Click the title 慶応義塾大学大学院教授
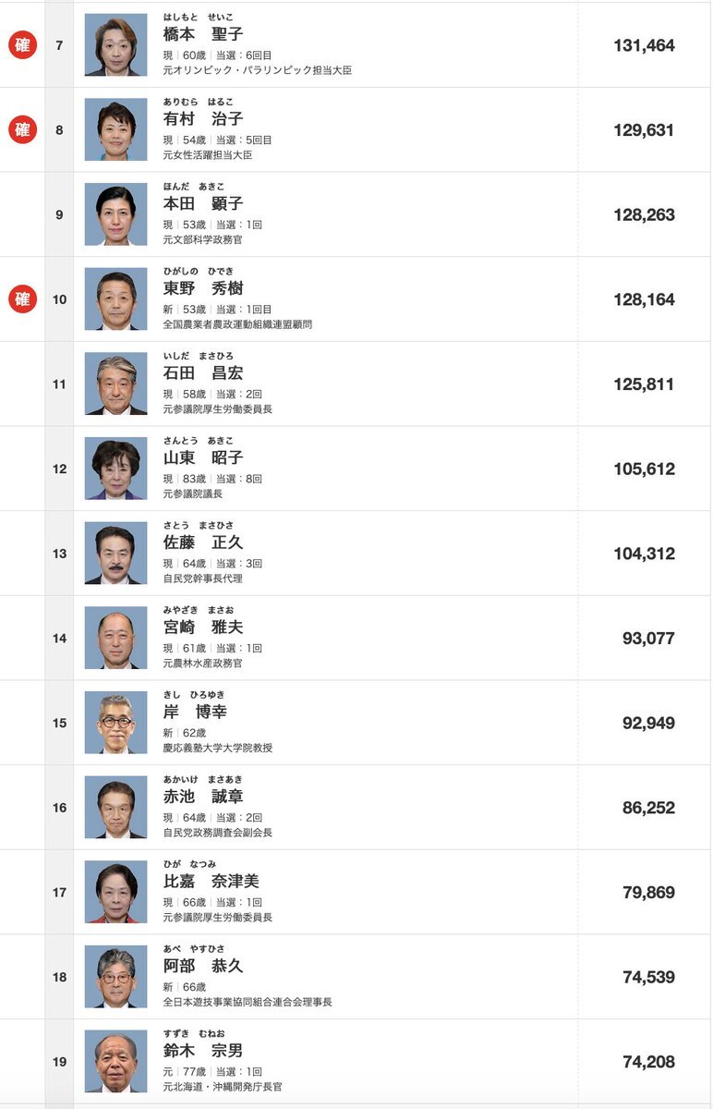The height and width of the screenshot is (1109, 713). 218,748
